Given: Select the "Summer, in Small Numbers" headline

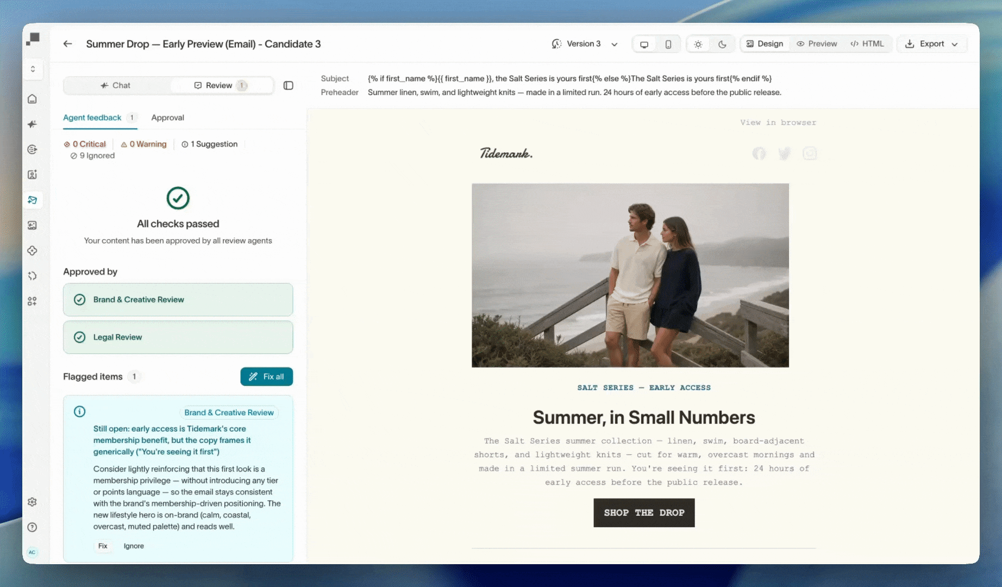Looking at the screenshot, I should coord(644,417).
